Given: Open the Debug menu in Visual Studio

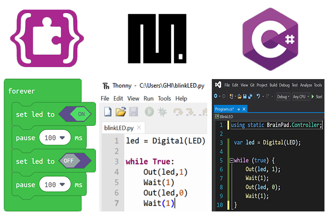Looking at the screenshot, I should tap(284, 85).
